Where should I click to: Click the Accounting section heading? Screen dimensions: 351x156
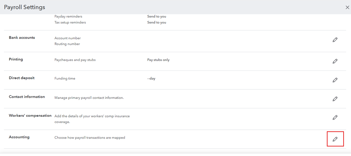(19, 137)
